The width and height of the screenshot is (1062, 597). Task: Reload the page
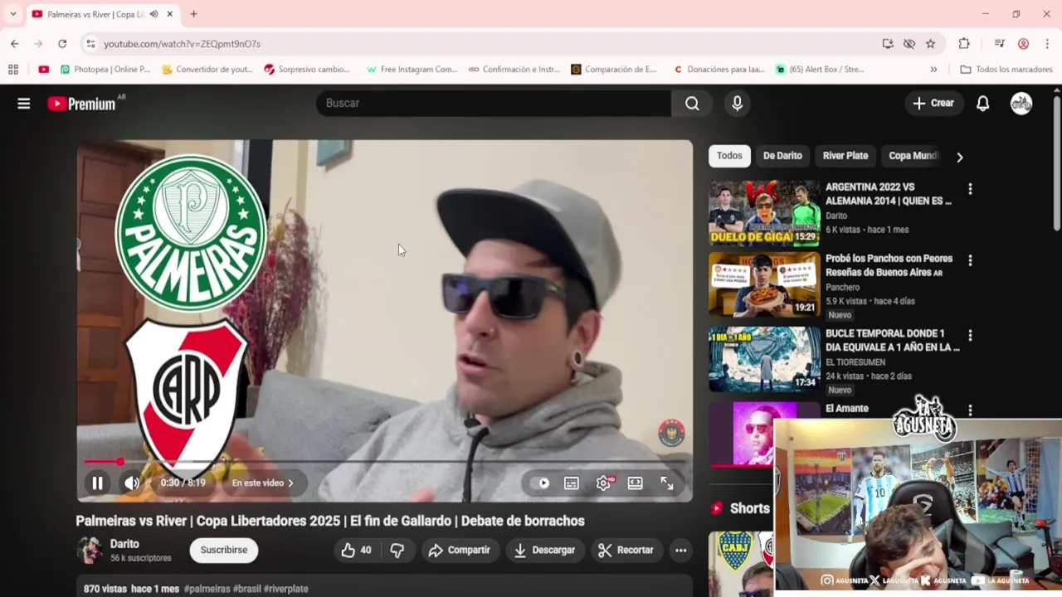(x=62, y=44)
